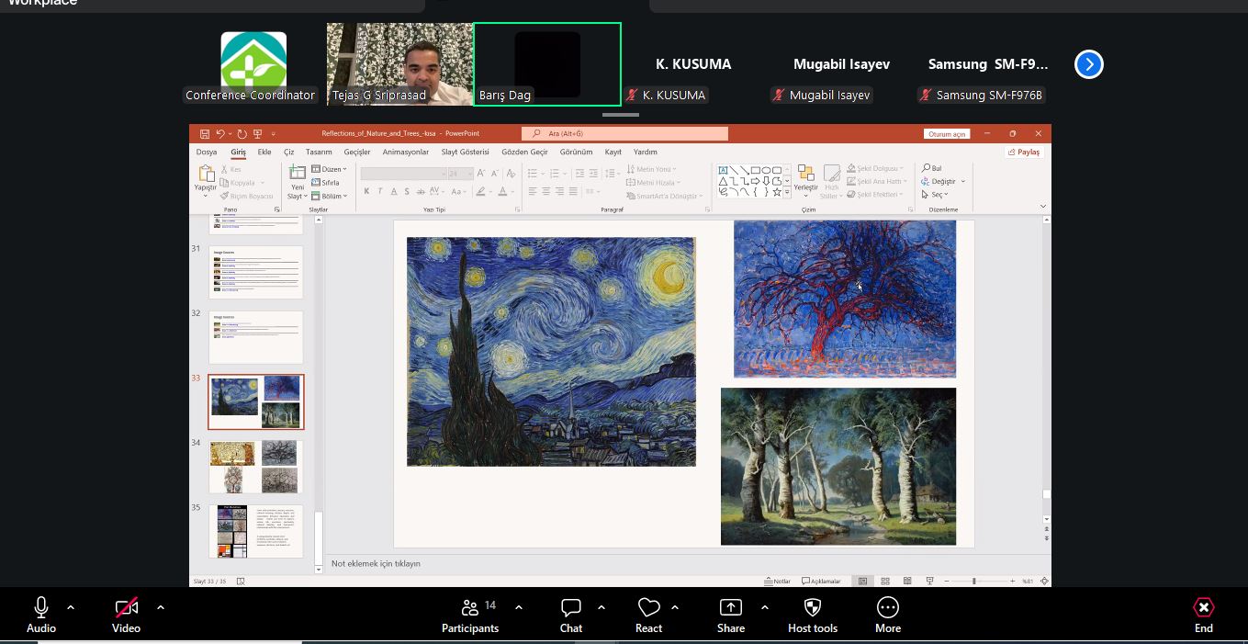1248x644 pixels.
Task: Click the Paylaş share button
Action: tap(1023, 153)
